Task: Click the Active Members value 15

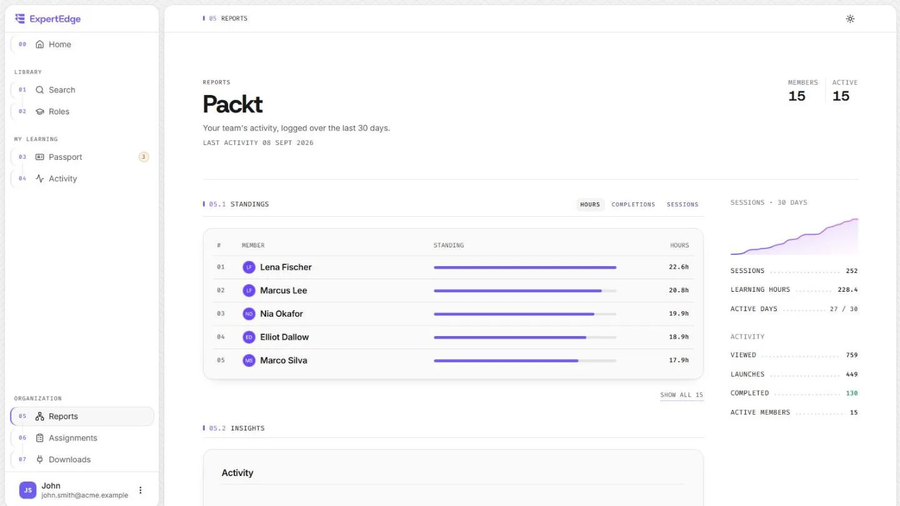Action: point(854,413)
